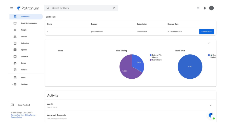Click the Patronum chat widget icon

click(211, 115)
